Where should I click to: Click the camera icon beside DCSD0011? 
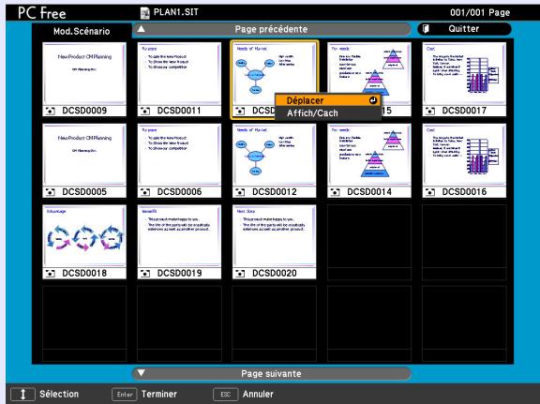[145, 111]
